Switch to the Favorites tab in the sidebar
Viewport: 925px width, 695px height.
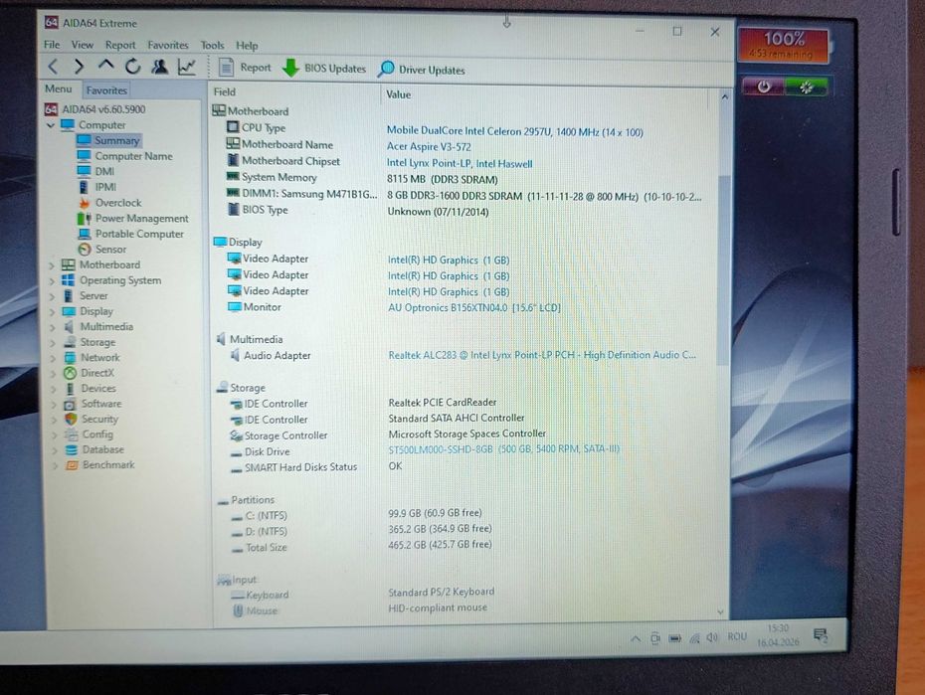click(x=106, y=90)
